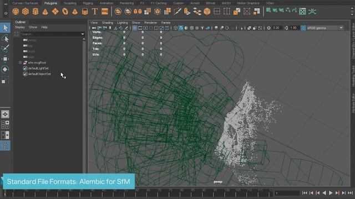Play the animation backwards
The width and height of the screenshot is (355, 199).
coord(324,193)
